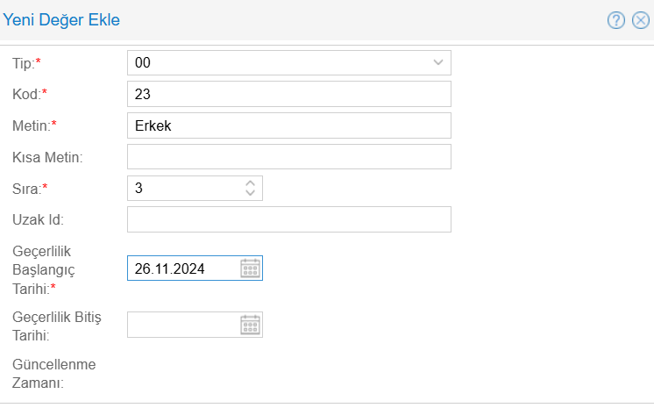
Task: Expand the Tip dropdown arrow
Action: 438,62
